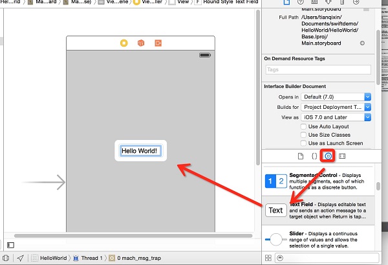The width and height of the screenshot is (388, 265).
Task: Reveal full path with arrow button
Action: pos(362,43)
